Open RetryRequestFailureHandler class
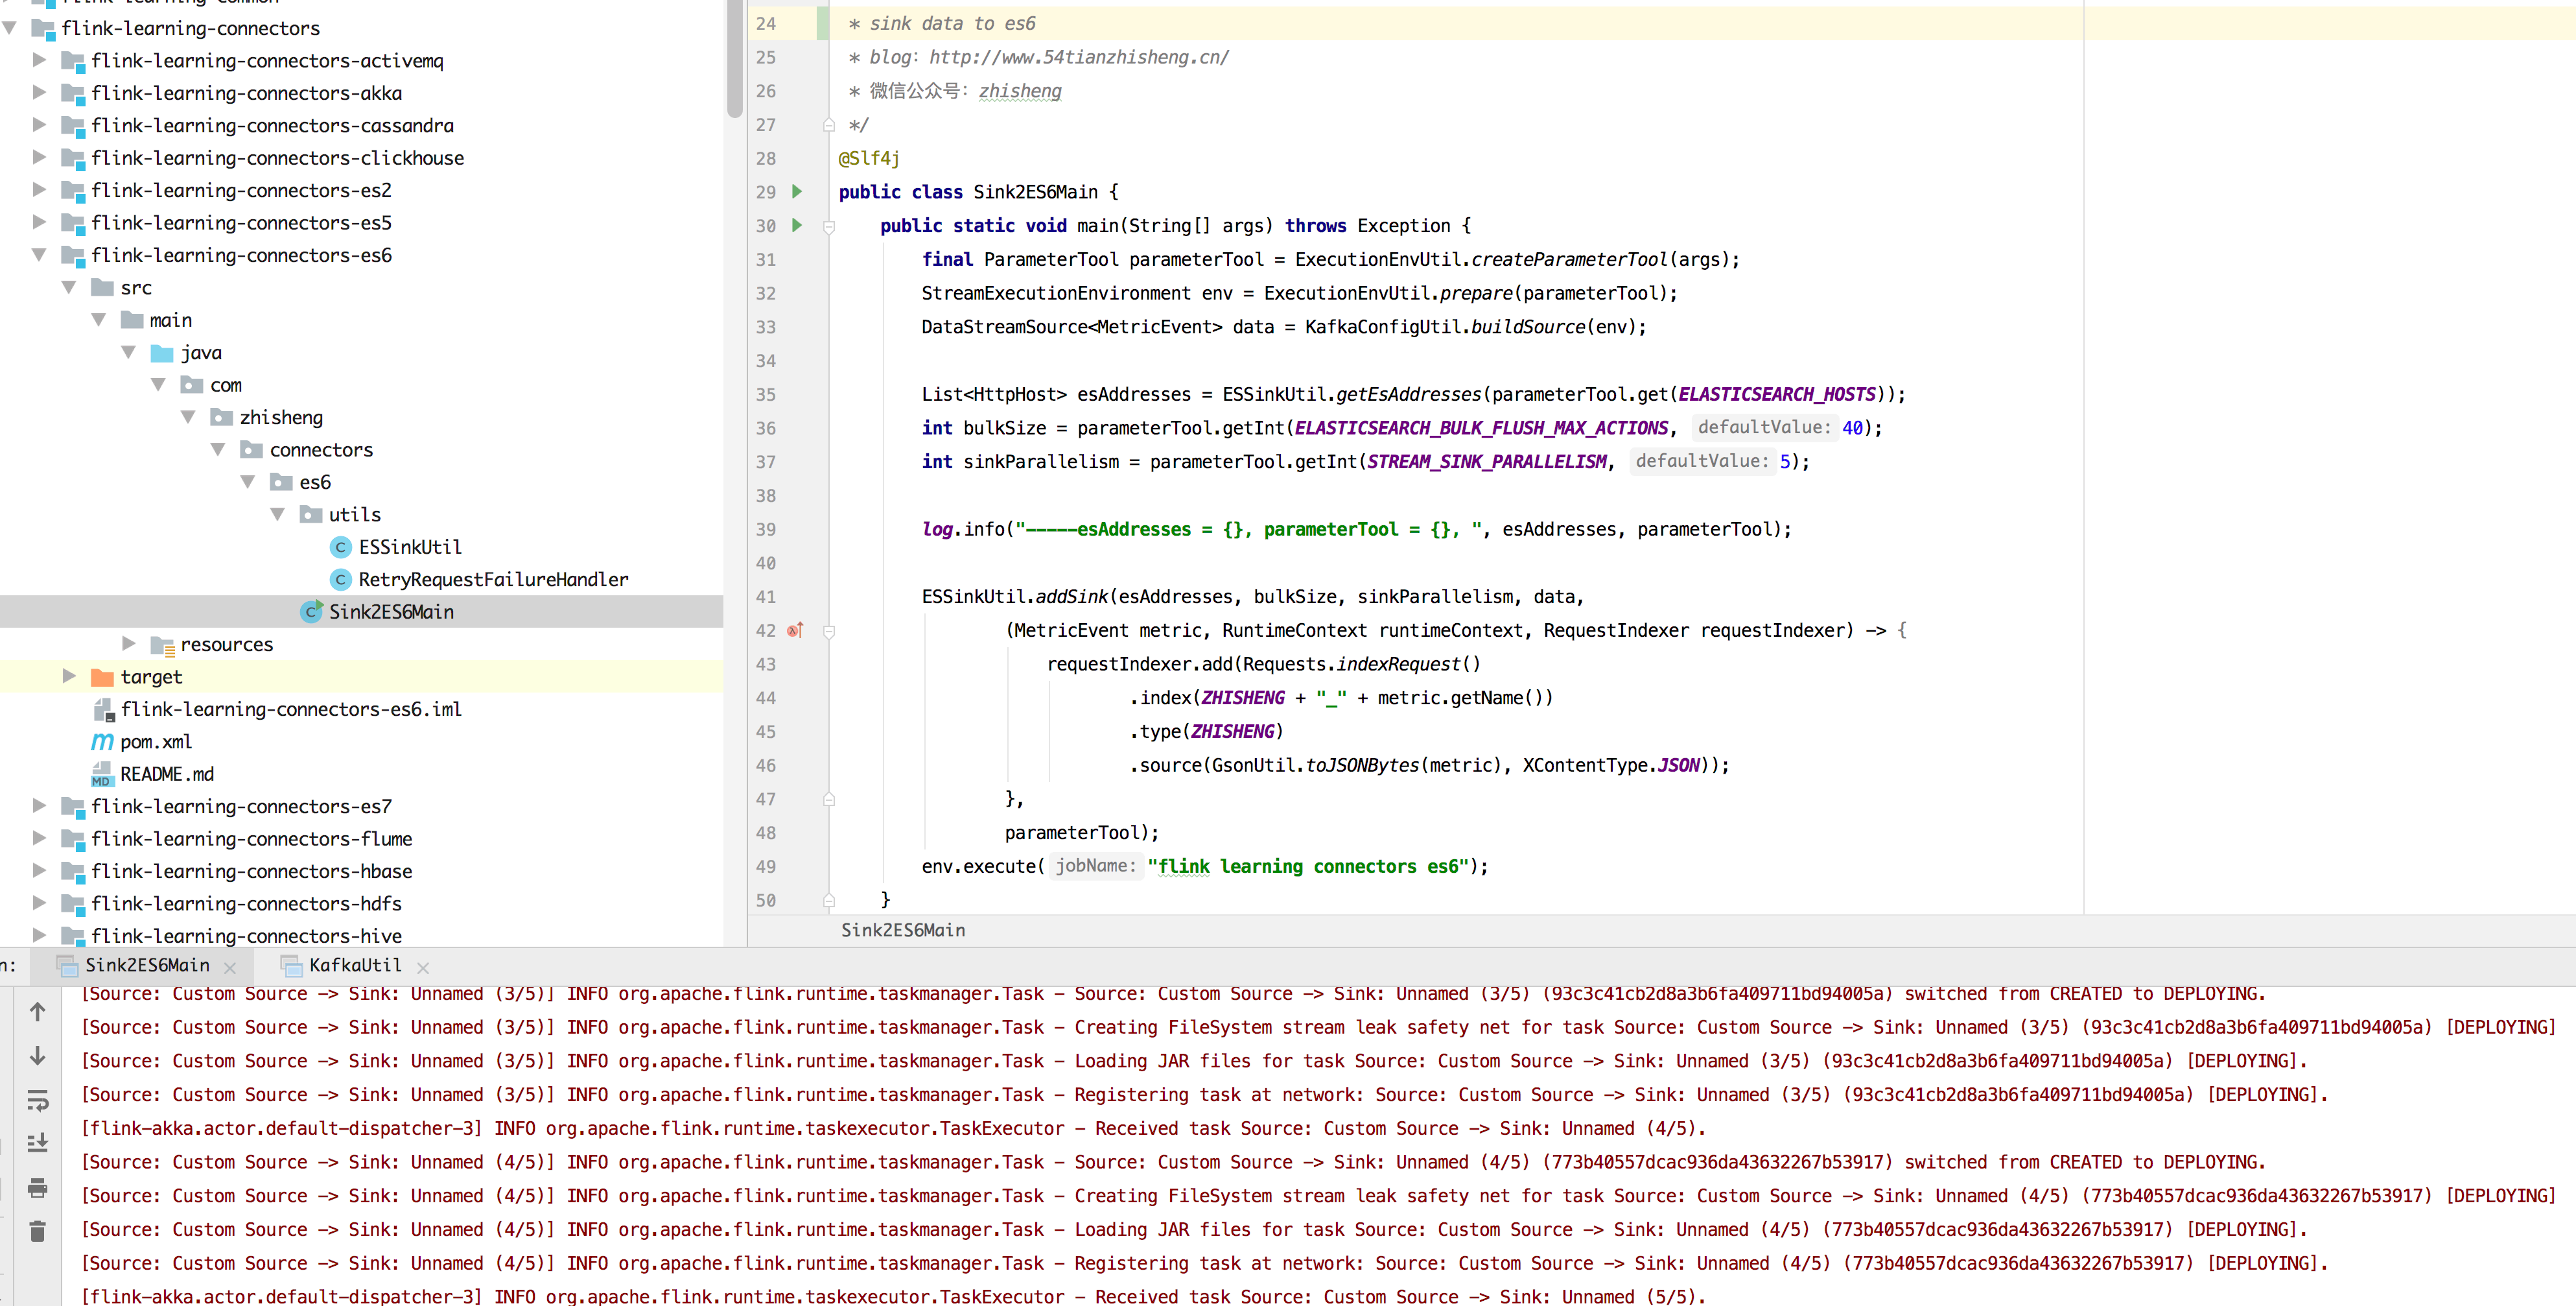The image size is (2576, 1306). coord(493,579)
